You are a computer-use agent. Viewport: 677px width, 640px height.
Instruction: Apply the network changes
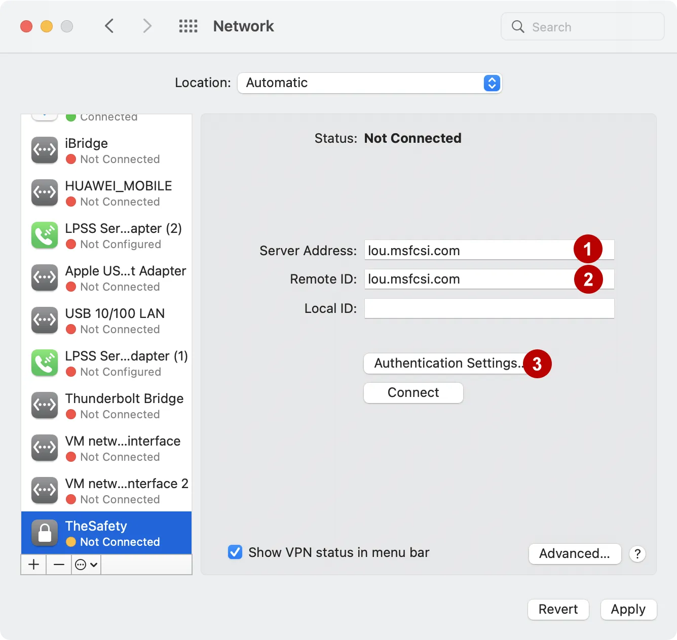point(628,610)
